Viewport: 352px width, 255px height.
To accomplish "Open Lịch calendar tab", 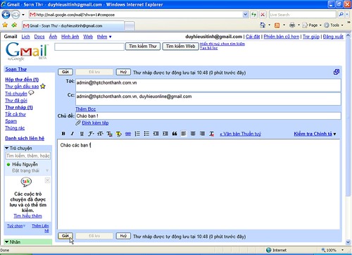I will pyautogui.click(x=25, y=37).
